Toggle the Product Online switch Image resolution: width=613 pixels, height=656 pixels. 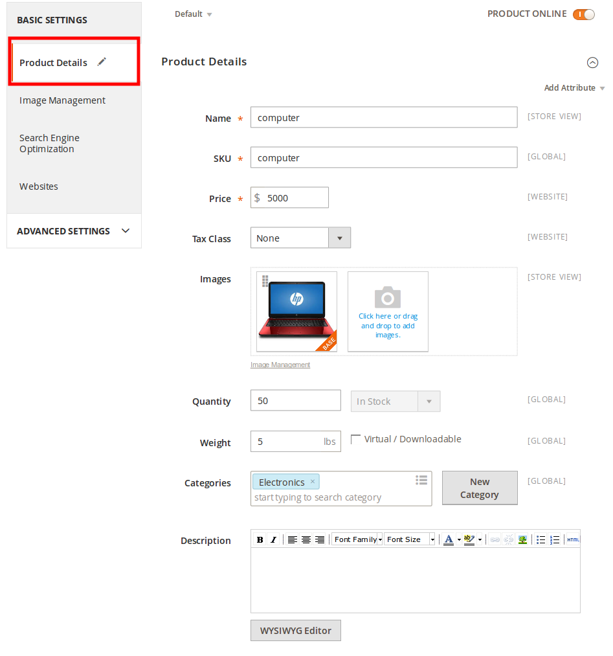tap(583, 14)
